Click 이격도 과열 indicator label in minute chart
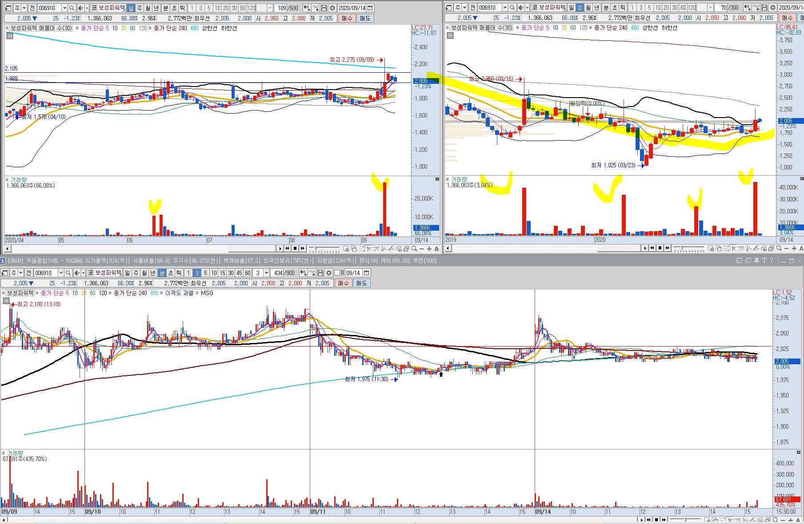Screen dimensions: 804x524 (x=179, y=293)
